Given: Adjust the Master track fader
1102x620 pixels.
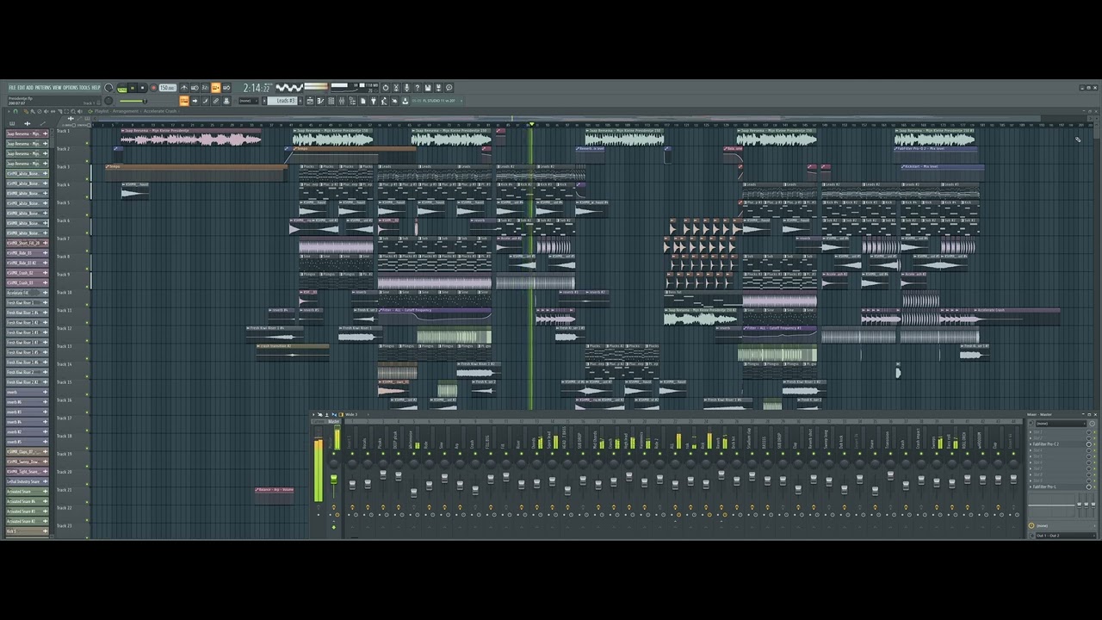Looking at the screenshot, I should pyautogui.click(x=334, y=480).
